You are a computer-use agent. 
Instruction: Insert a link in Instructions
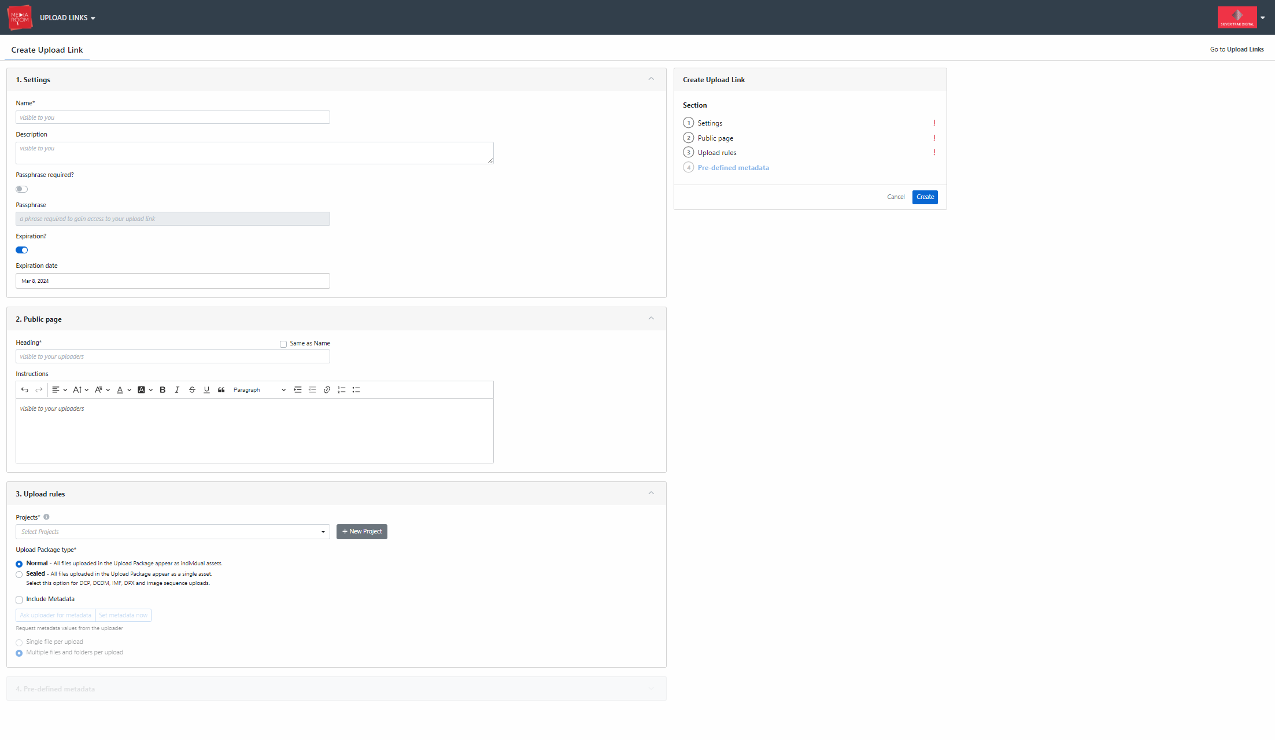327,390
